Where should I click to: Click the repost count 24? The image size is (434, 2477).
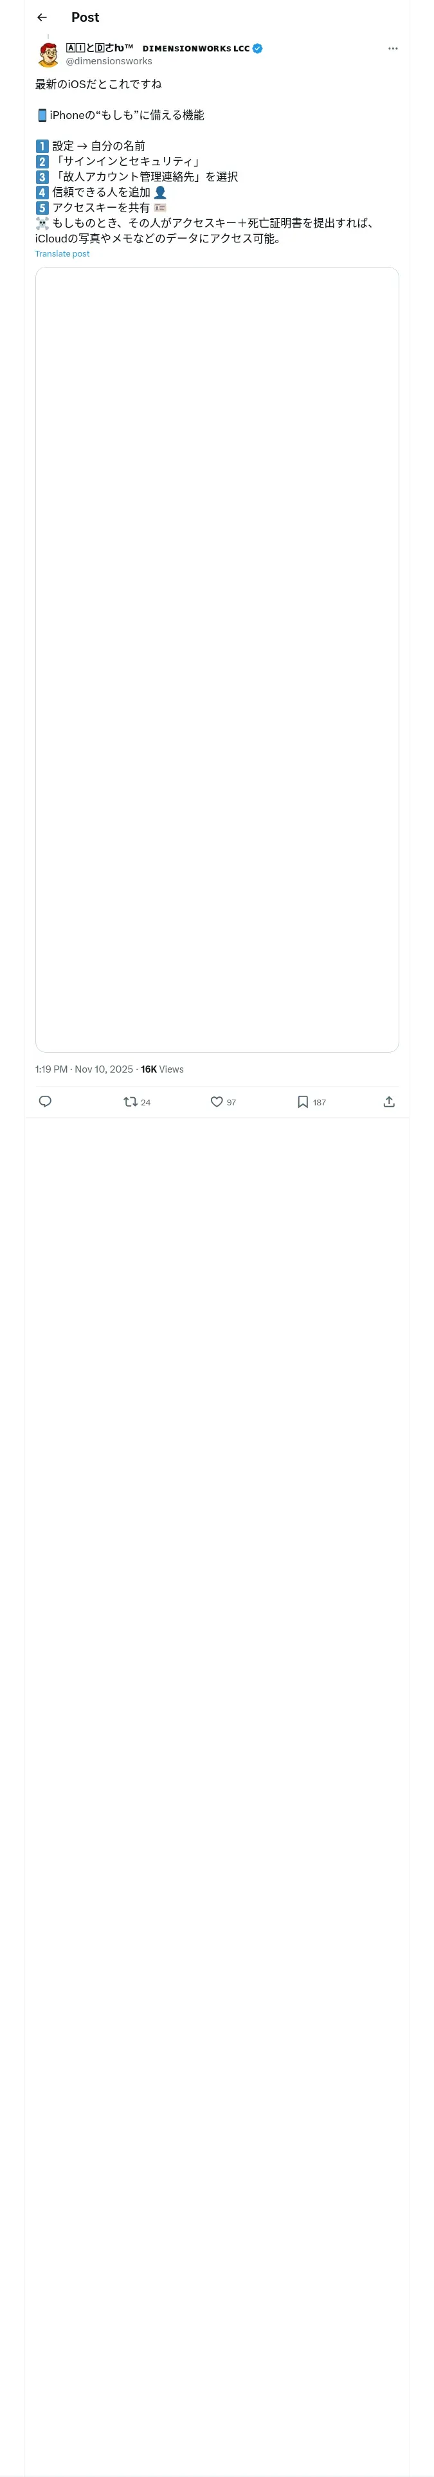(146, 1102)
